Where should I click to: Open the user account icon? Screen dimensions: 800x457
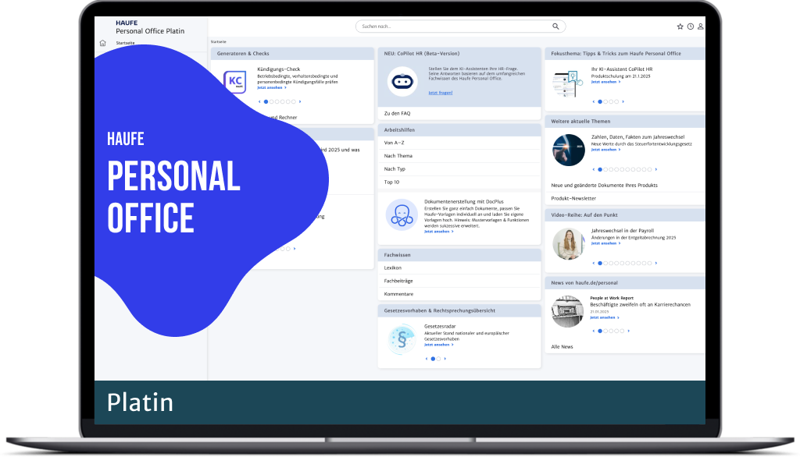point(701,27)
